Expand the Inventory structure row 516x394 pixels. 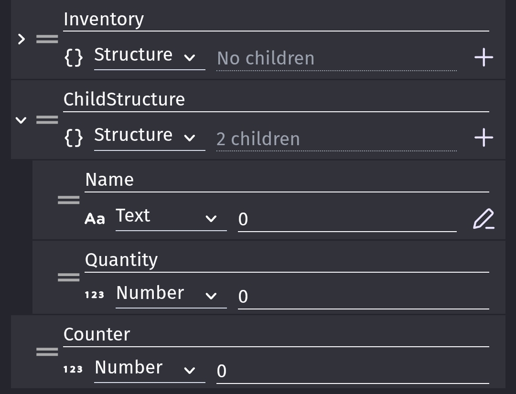[x=21, y=39]
